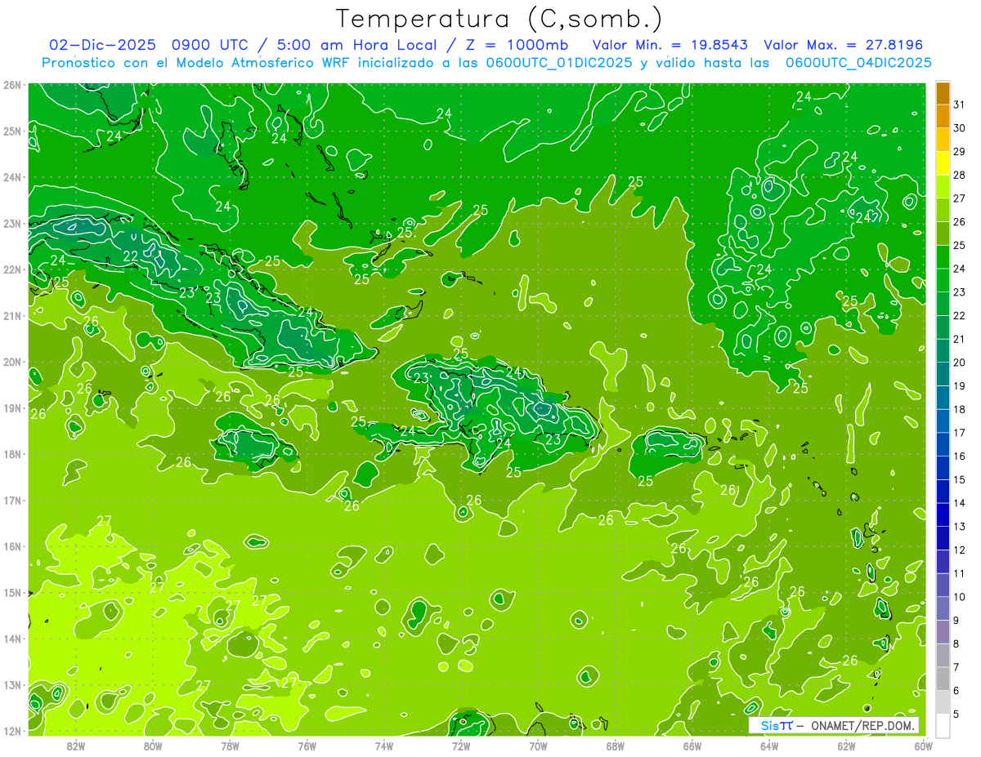Click the '20N' latitude axis label
This screenshot has height=757, width=981.
[x=11, y=362]
